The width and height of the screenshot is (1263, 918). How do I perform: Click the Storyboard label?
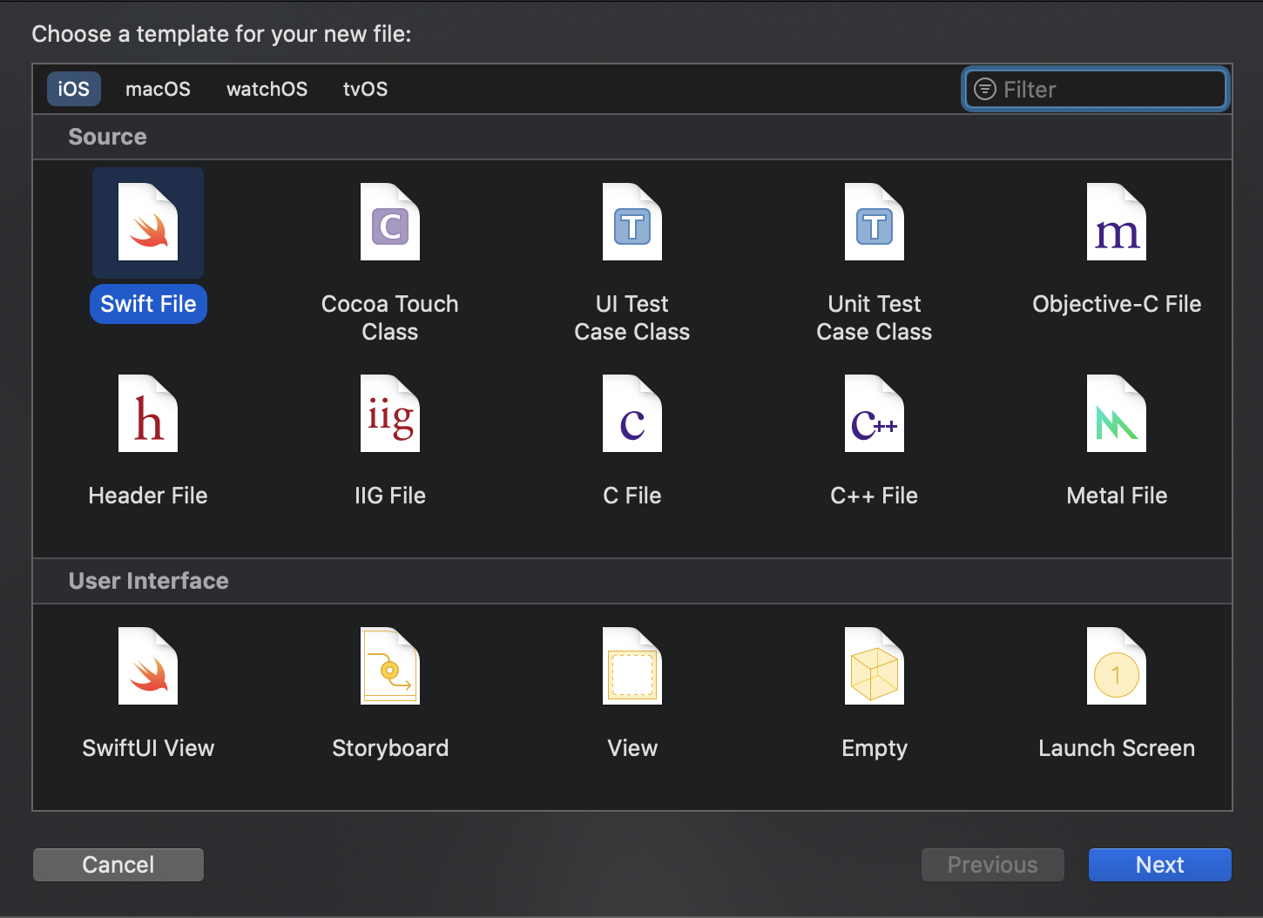pyautogui.click(x=390, y=748)
